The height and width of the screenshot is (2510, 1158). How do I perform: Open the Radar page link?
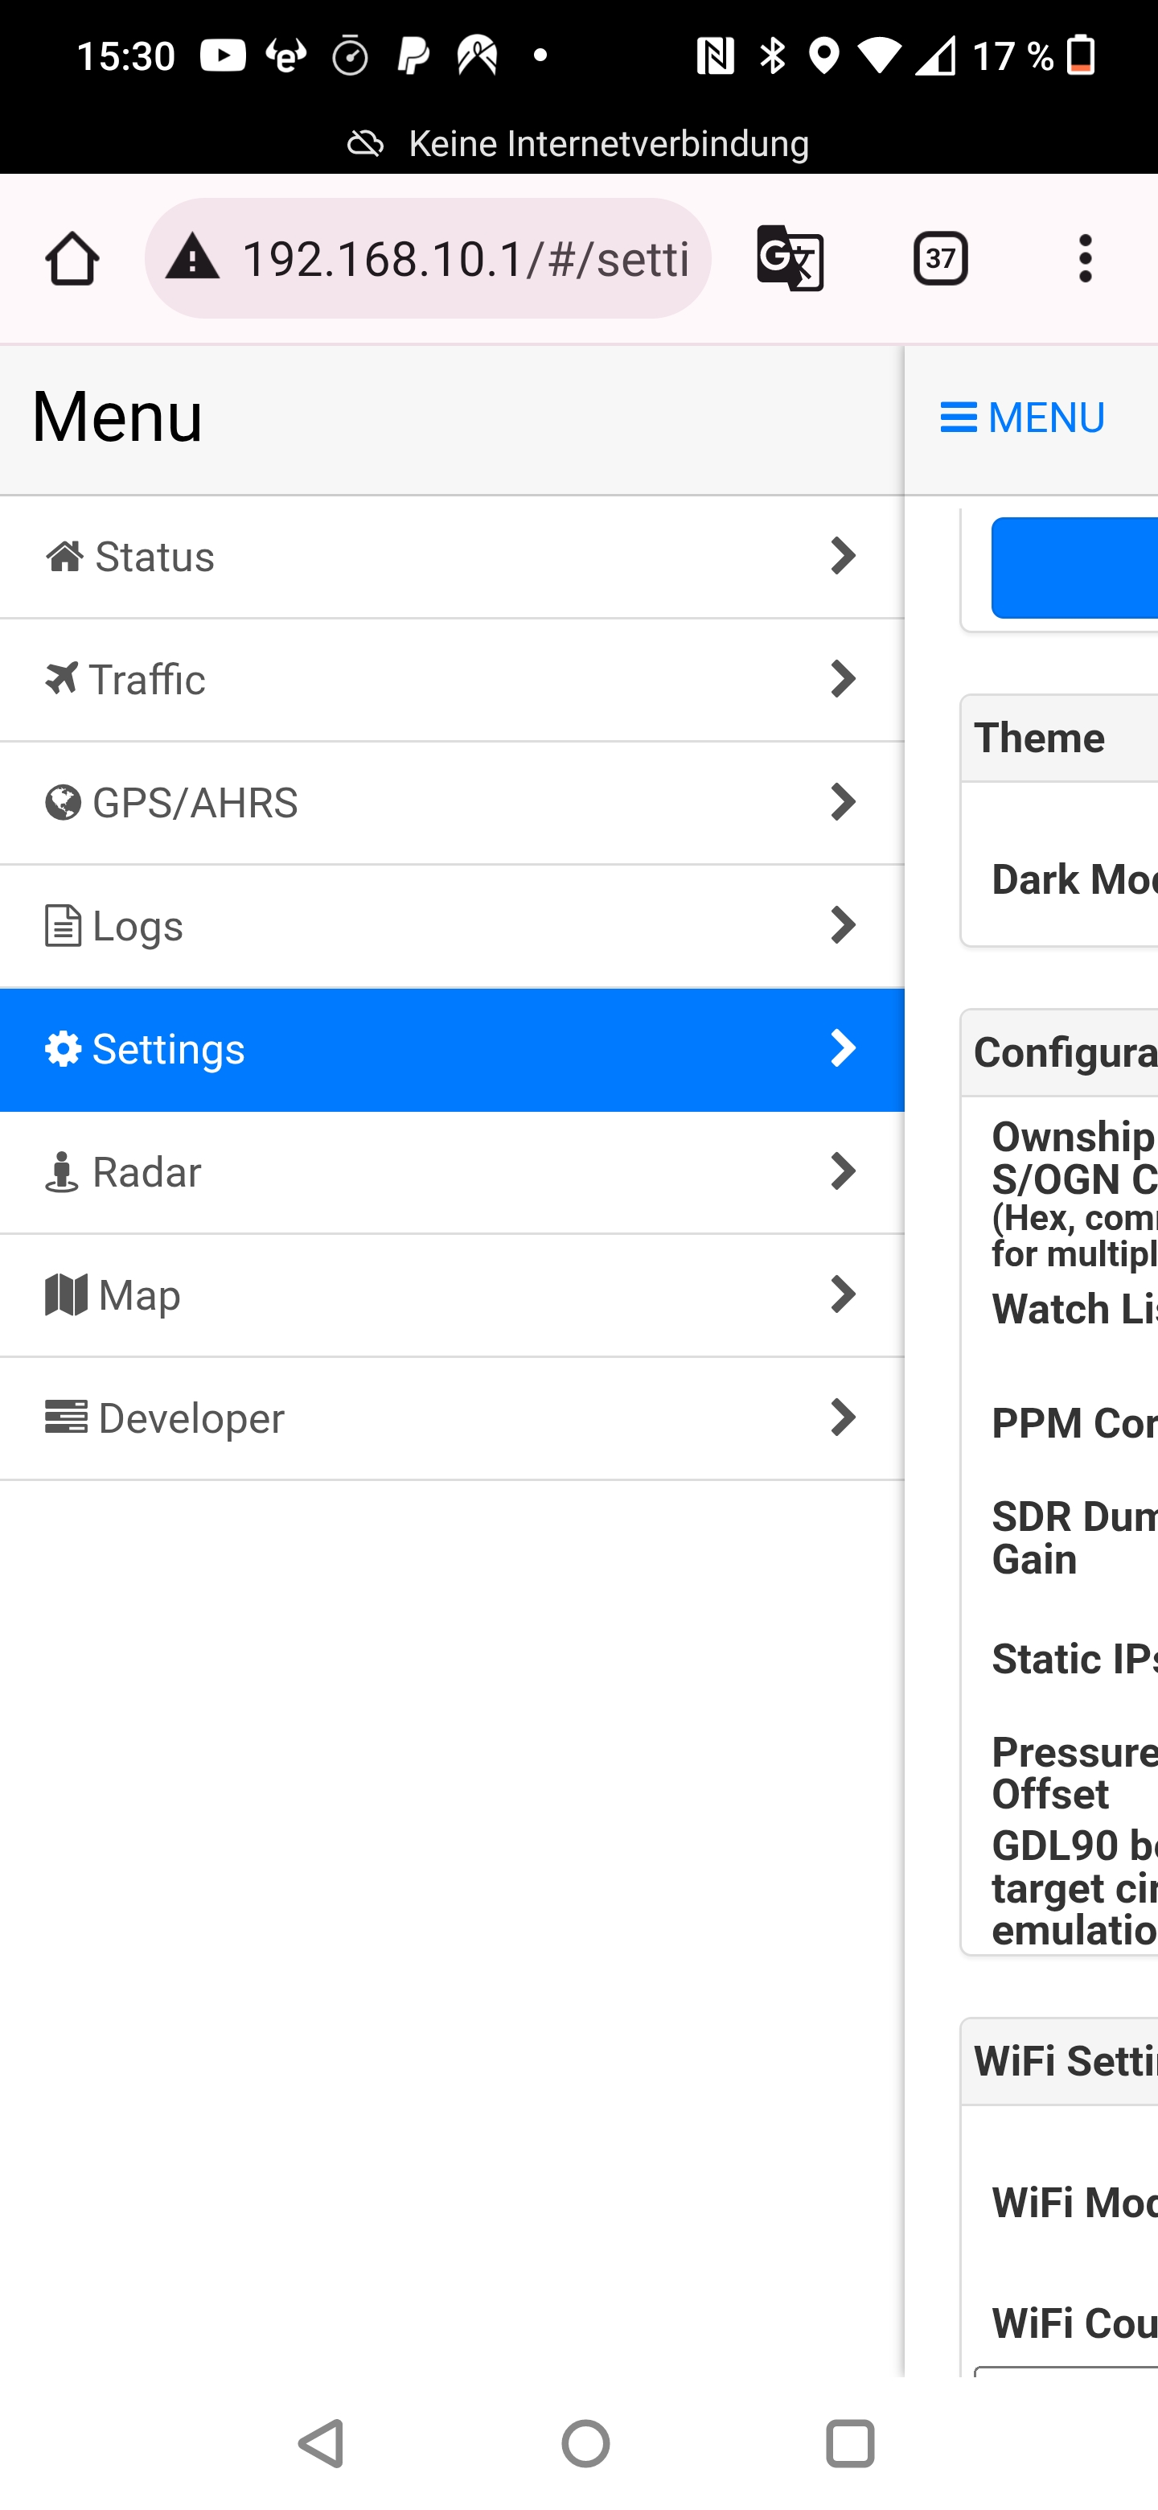pyautogui.click(x=146, y=1172)
